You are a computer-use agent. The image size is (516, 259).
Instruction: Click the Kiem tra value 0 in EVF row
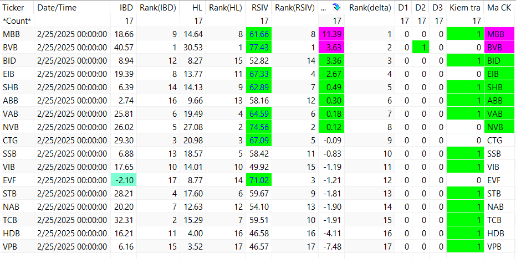tap(465, 180)
